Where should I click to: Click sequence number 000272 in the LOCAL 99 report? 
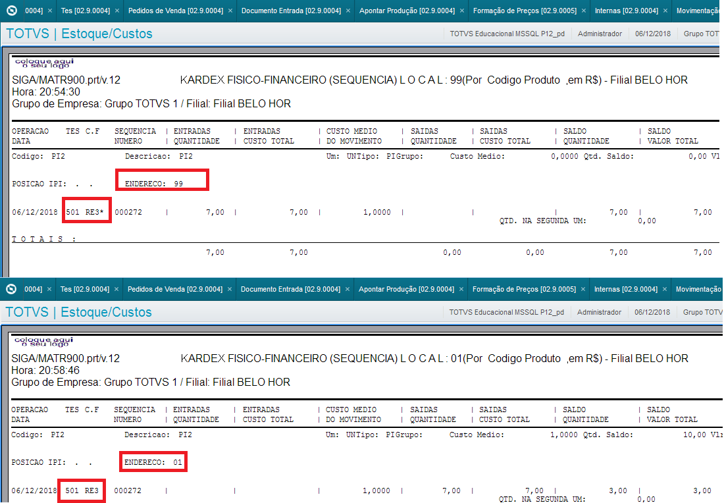click(x=128, y=212)
